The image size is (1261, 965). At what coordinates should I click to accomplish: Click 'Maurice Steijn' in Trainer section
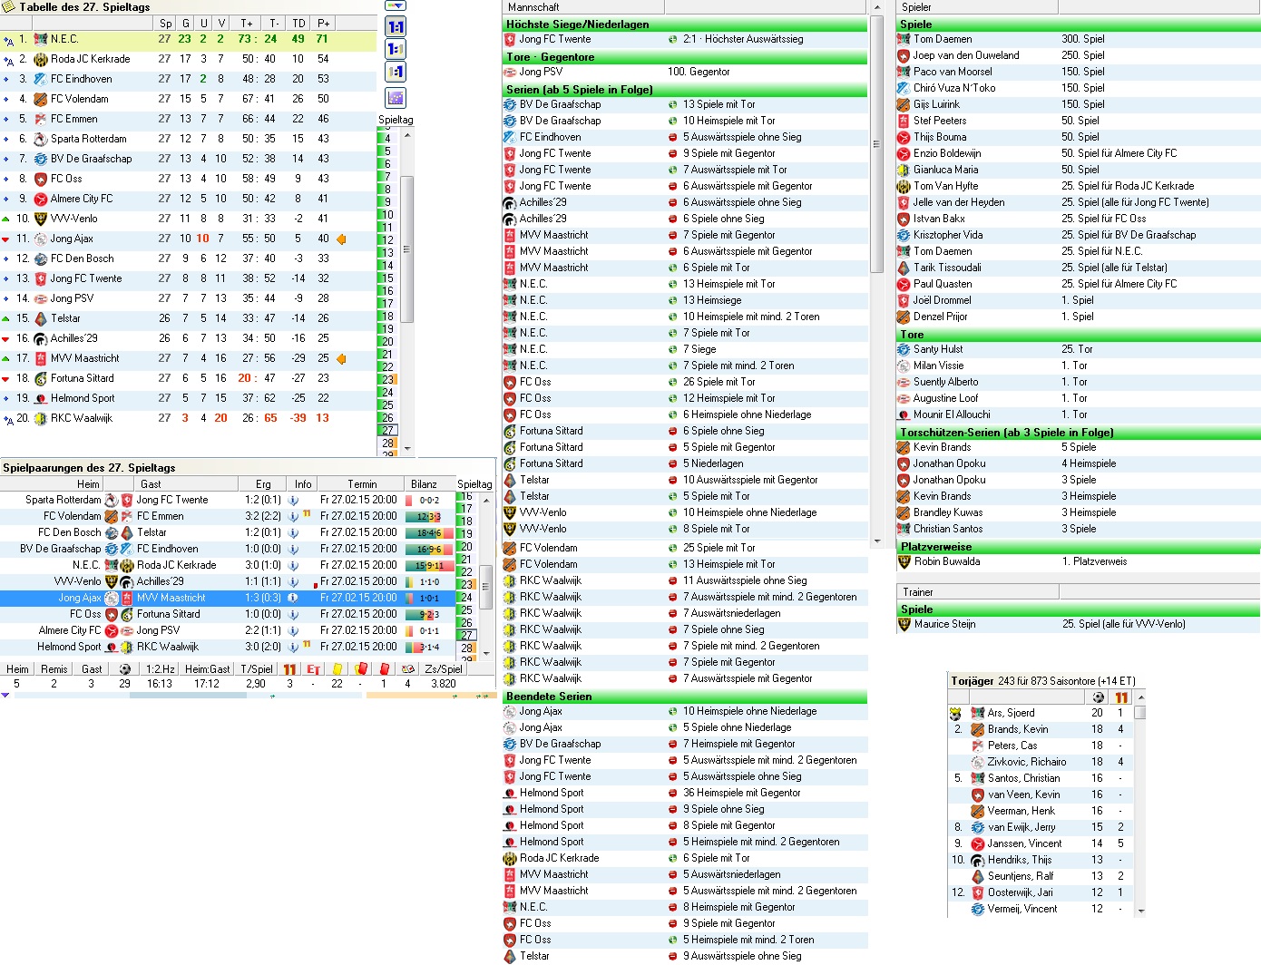coord(1078,624)
